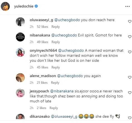Reply to nibanakana's comment
Viewport: 132px width, 123px height.
pyautogui.click(x=56, y=42)
